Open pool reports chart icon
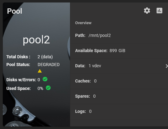168x129 pixels. (159, 11)
